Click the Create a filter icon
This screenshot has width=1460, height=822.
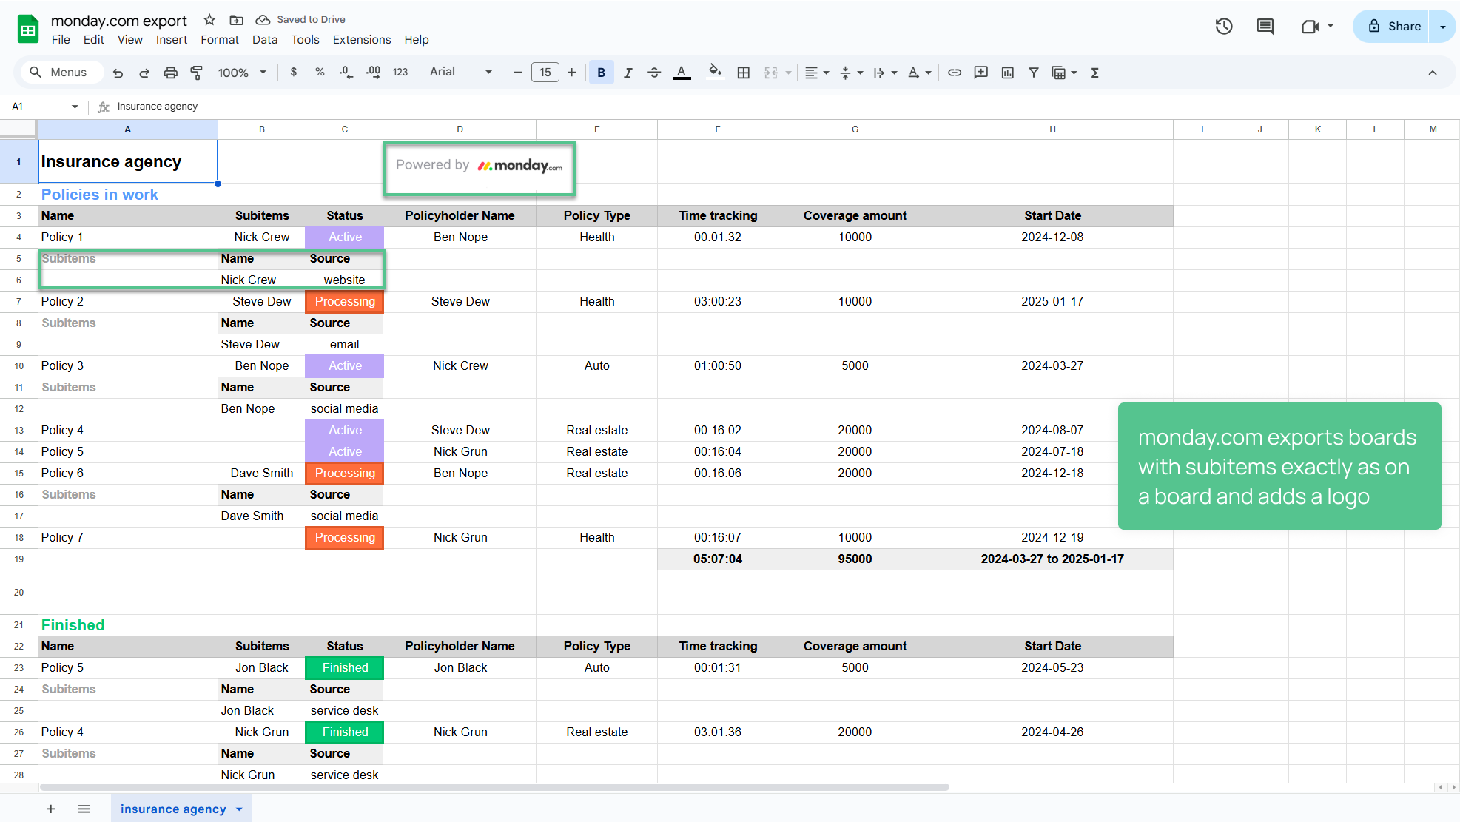1034,73
